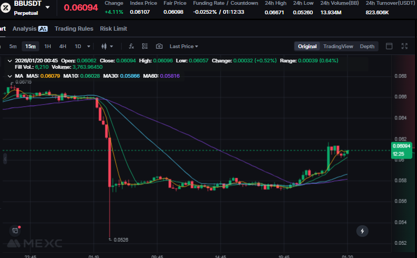
Task: Click the MA5 value 0.06079
Action: (x=50, y=76)
